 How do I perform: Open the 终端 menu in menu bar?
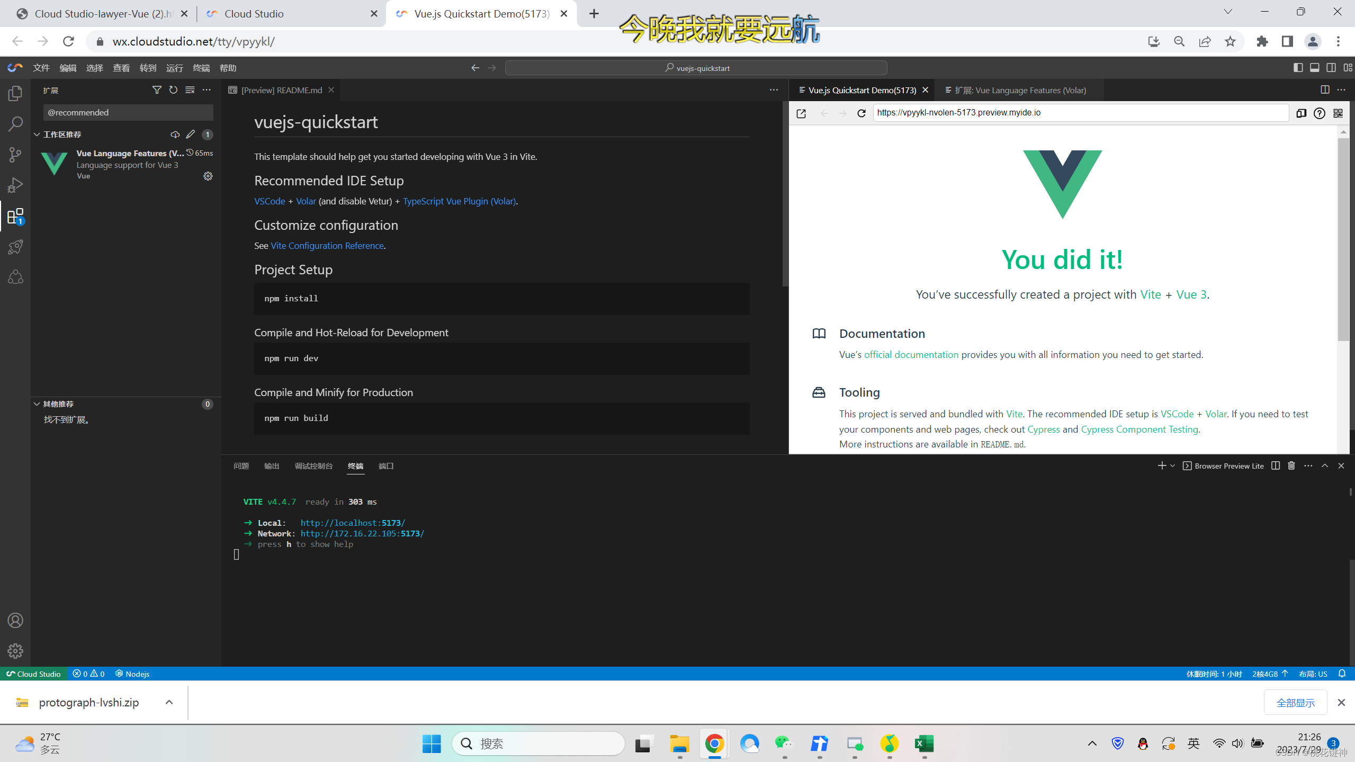click(x=201, y=68)
